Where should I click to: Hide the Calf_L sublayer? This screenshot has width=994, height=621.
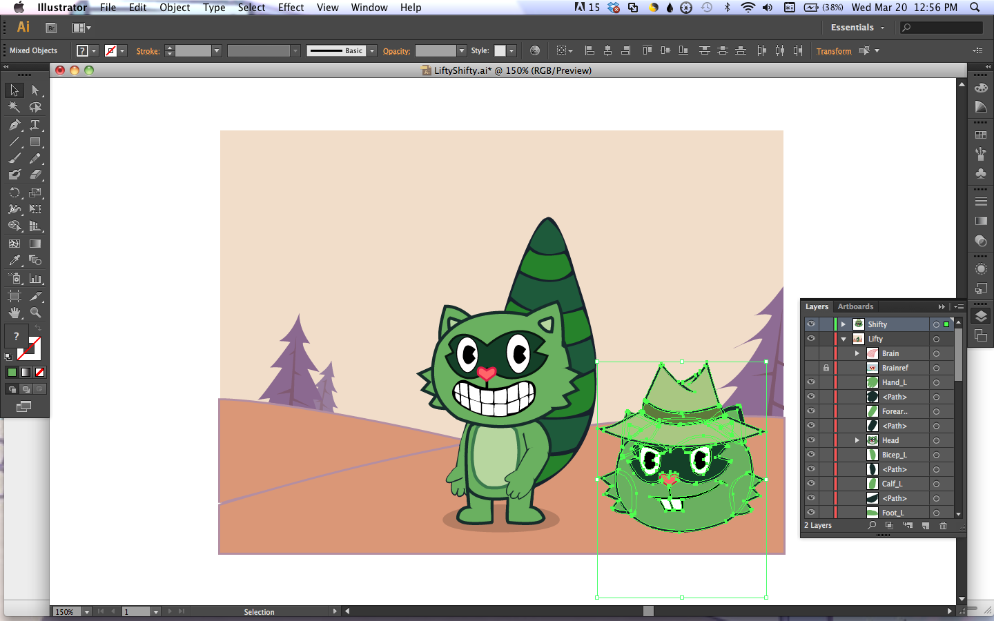[x=811, y=484]
